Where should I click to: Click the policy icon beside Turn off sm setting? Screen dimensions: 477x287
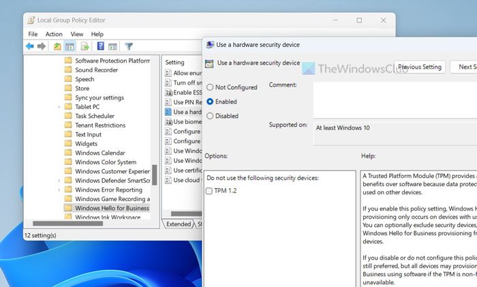coord(168,82)
